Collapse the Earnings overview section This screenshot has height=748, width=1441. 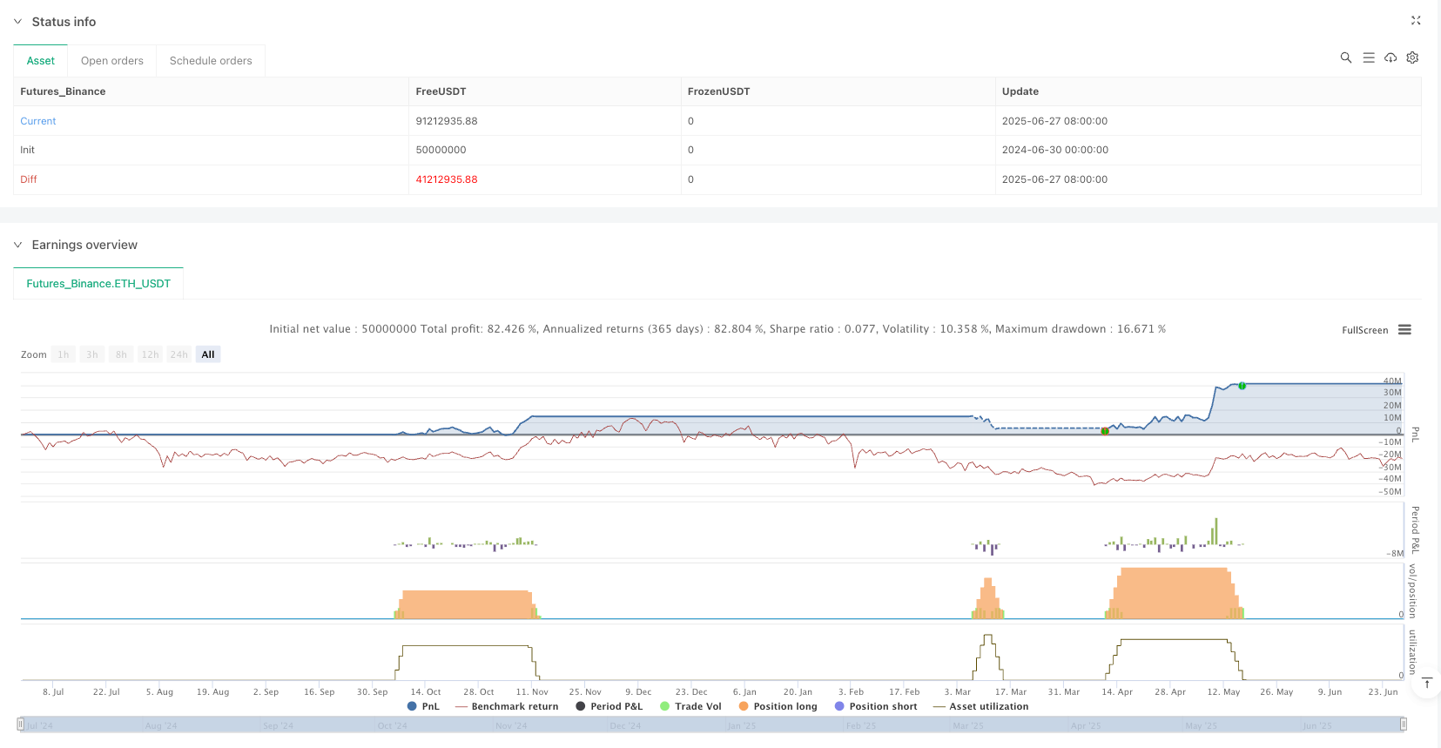click(x=17, y=245)
